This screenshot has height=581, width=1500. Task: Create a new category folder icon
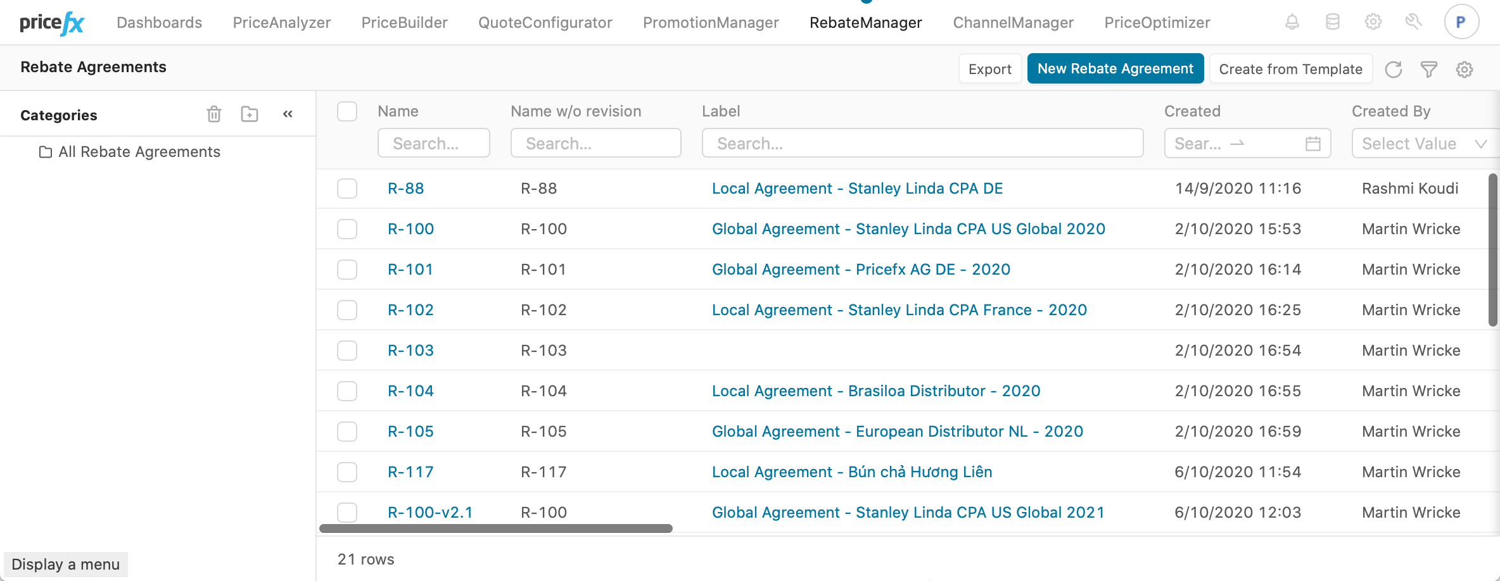[x=250, y=114]
